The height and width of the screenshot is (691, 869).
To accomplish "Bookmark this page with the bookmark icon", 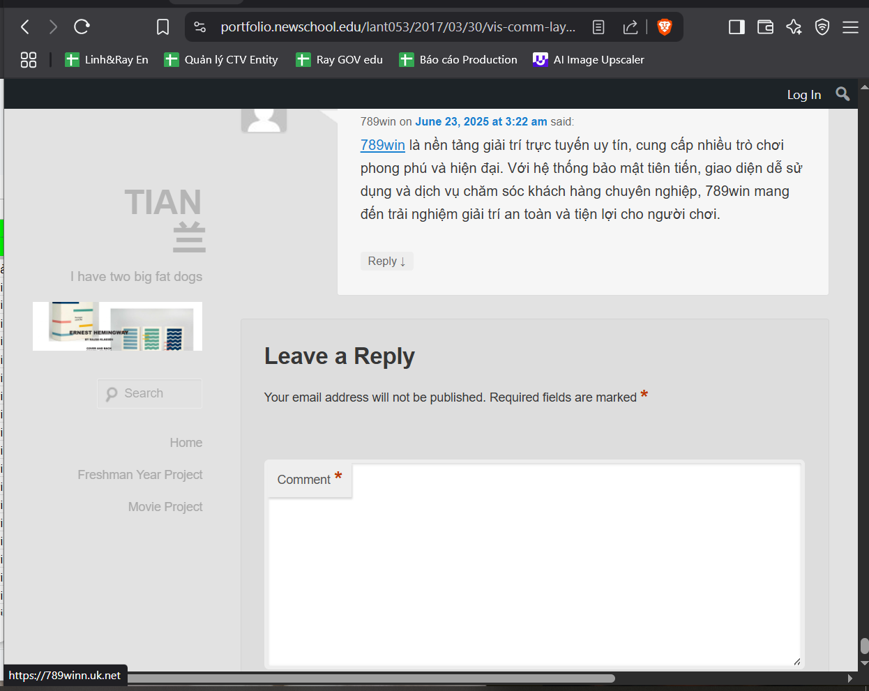I will [x=163, y=27].
